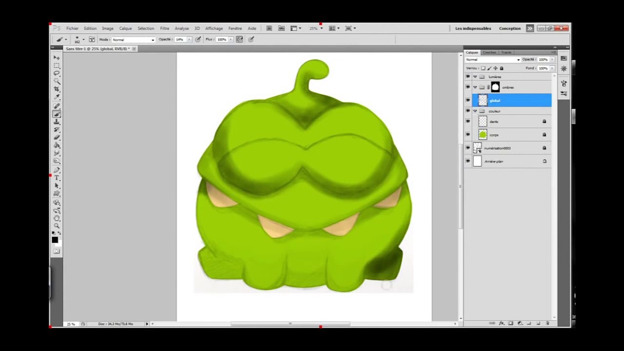Open the layer blending mode Normal dropdown
Viewport: 624px width, 351px height.
492,59
